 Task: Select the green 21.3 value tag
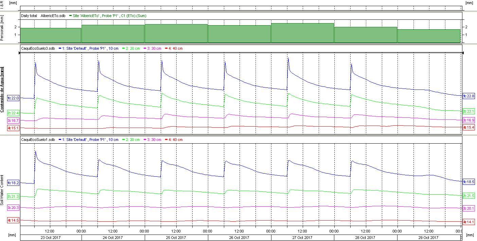click(13, 196)
